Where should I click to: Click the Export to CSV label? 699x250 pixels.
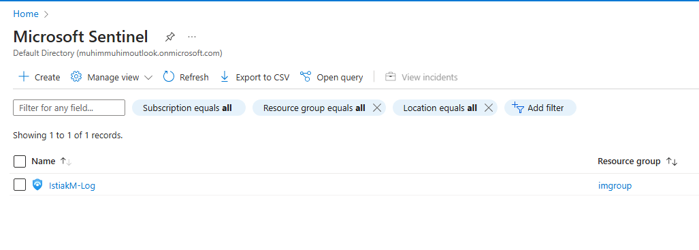263,77
